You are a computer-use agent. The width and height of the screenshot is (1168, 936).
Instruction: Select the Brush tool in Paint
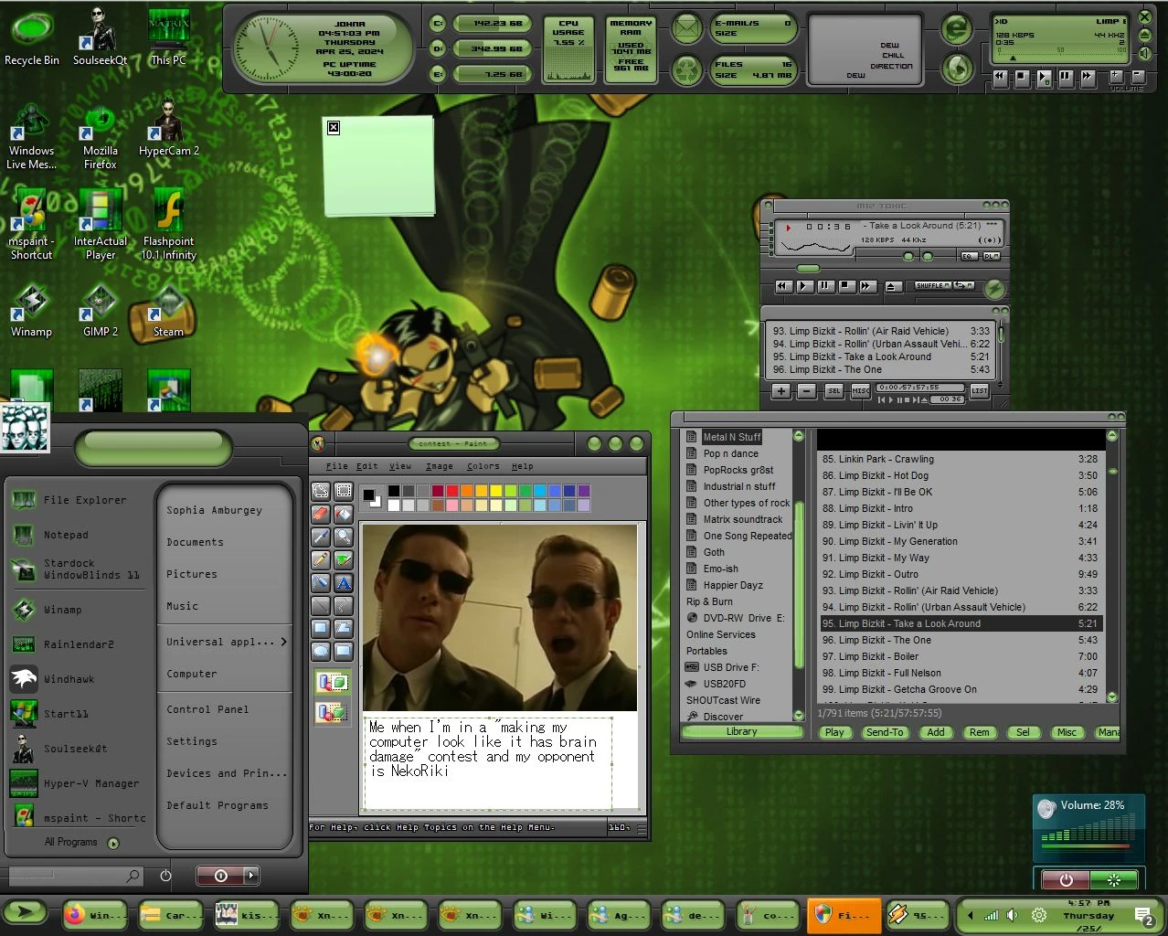(x=343, y=560)
